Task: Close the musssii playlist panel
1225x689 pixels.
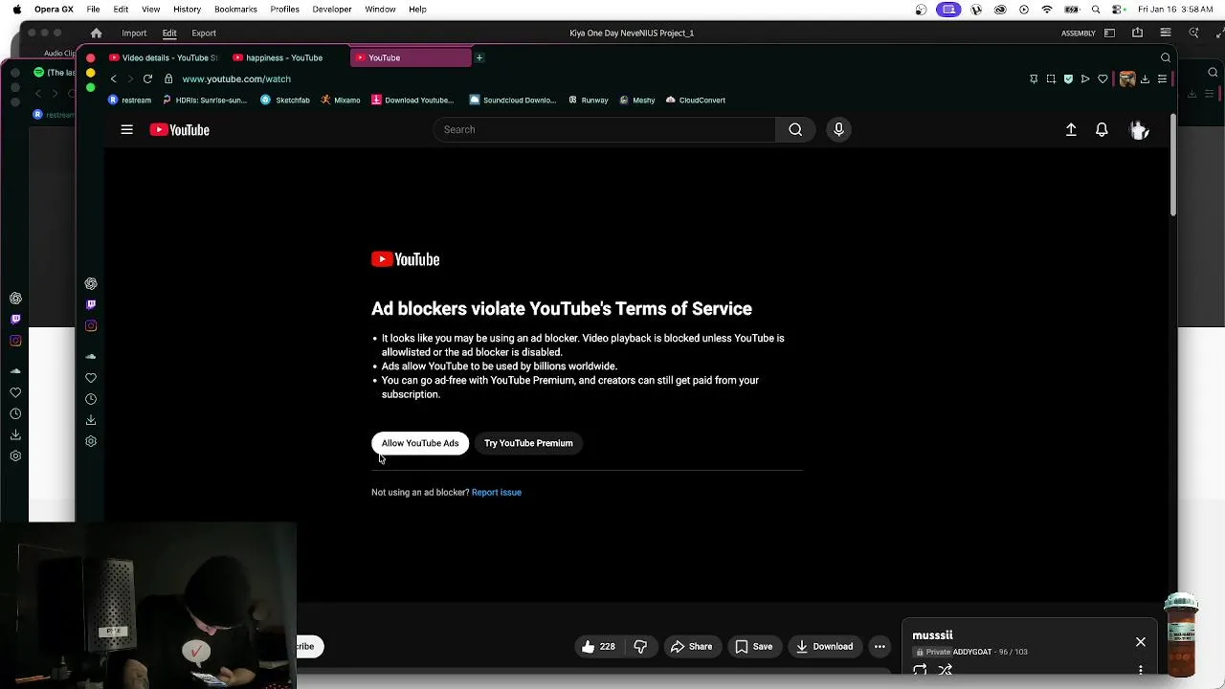Action: (x=1141, y=642)
